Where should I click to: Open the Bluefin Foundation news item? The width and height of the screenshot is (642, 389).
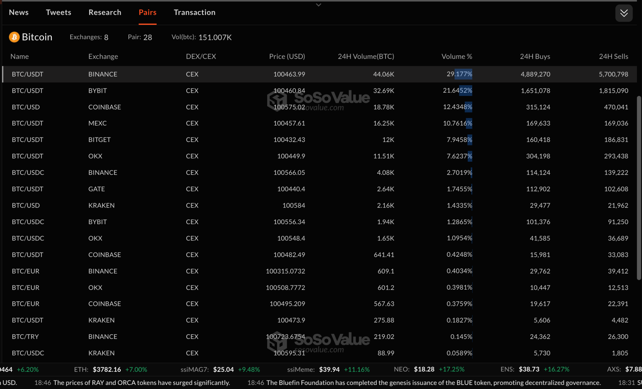[x=433, y=382]
